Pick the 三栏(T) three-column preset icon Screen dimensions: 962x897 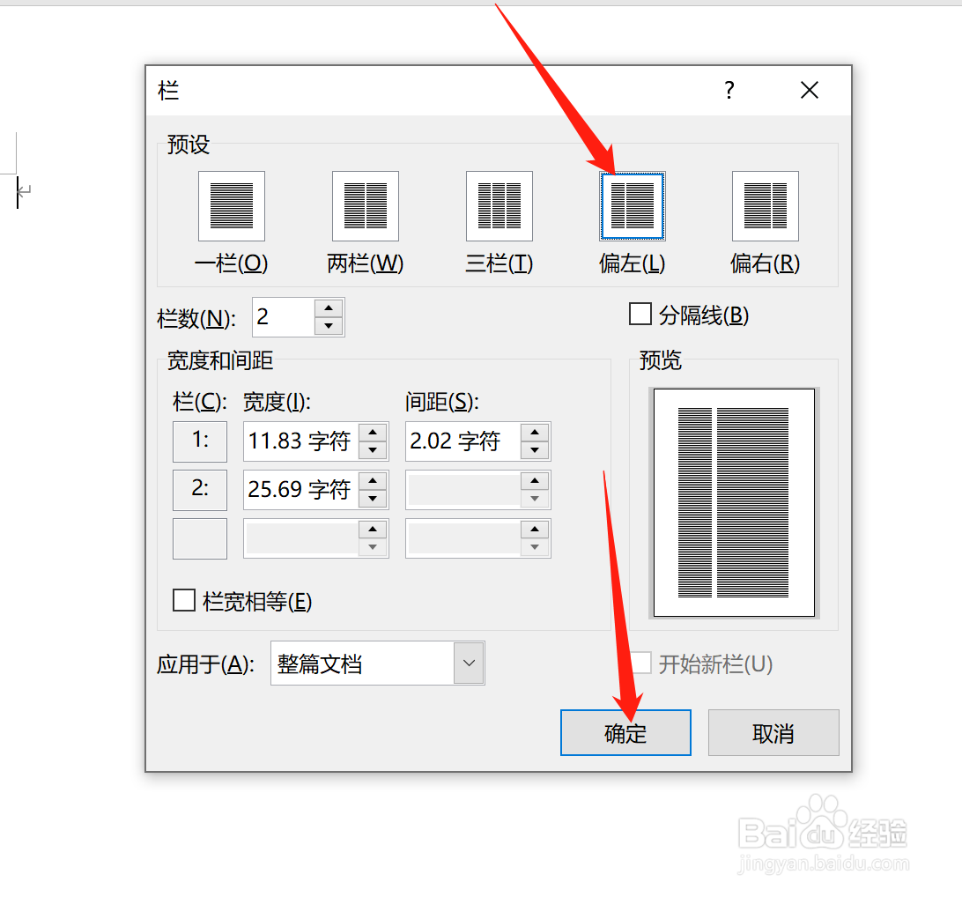coord(499,206)
